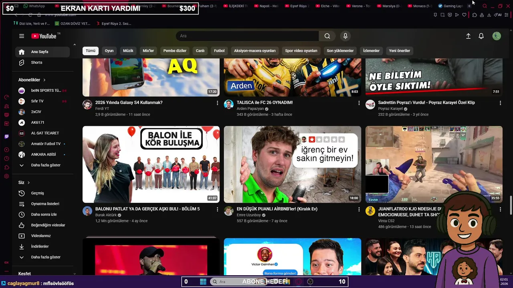Expand subscriptions with Daha fazla göster
This screenshot has width=513, height=288.
pyautogui.click(x=42, y=165)
